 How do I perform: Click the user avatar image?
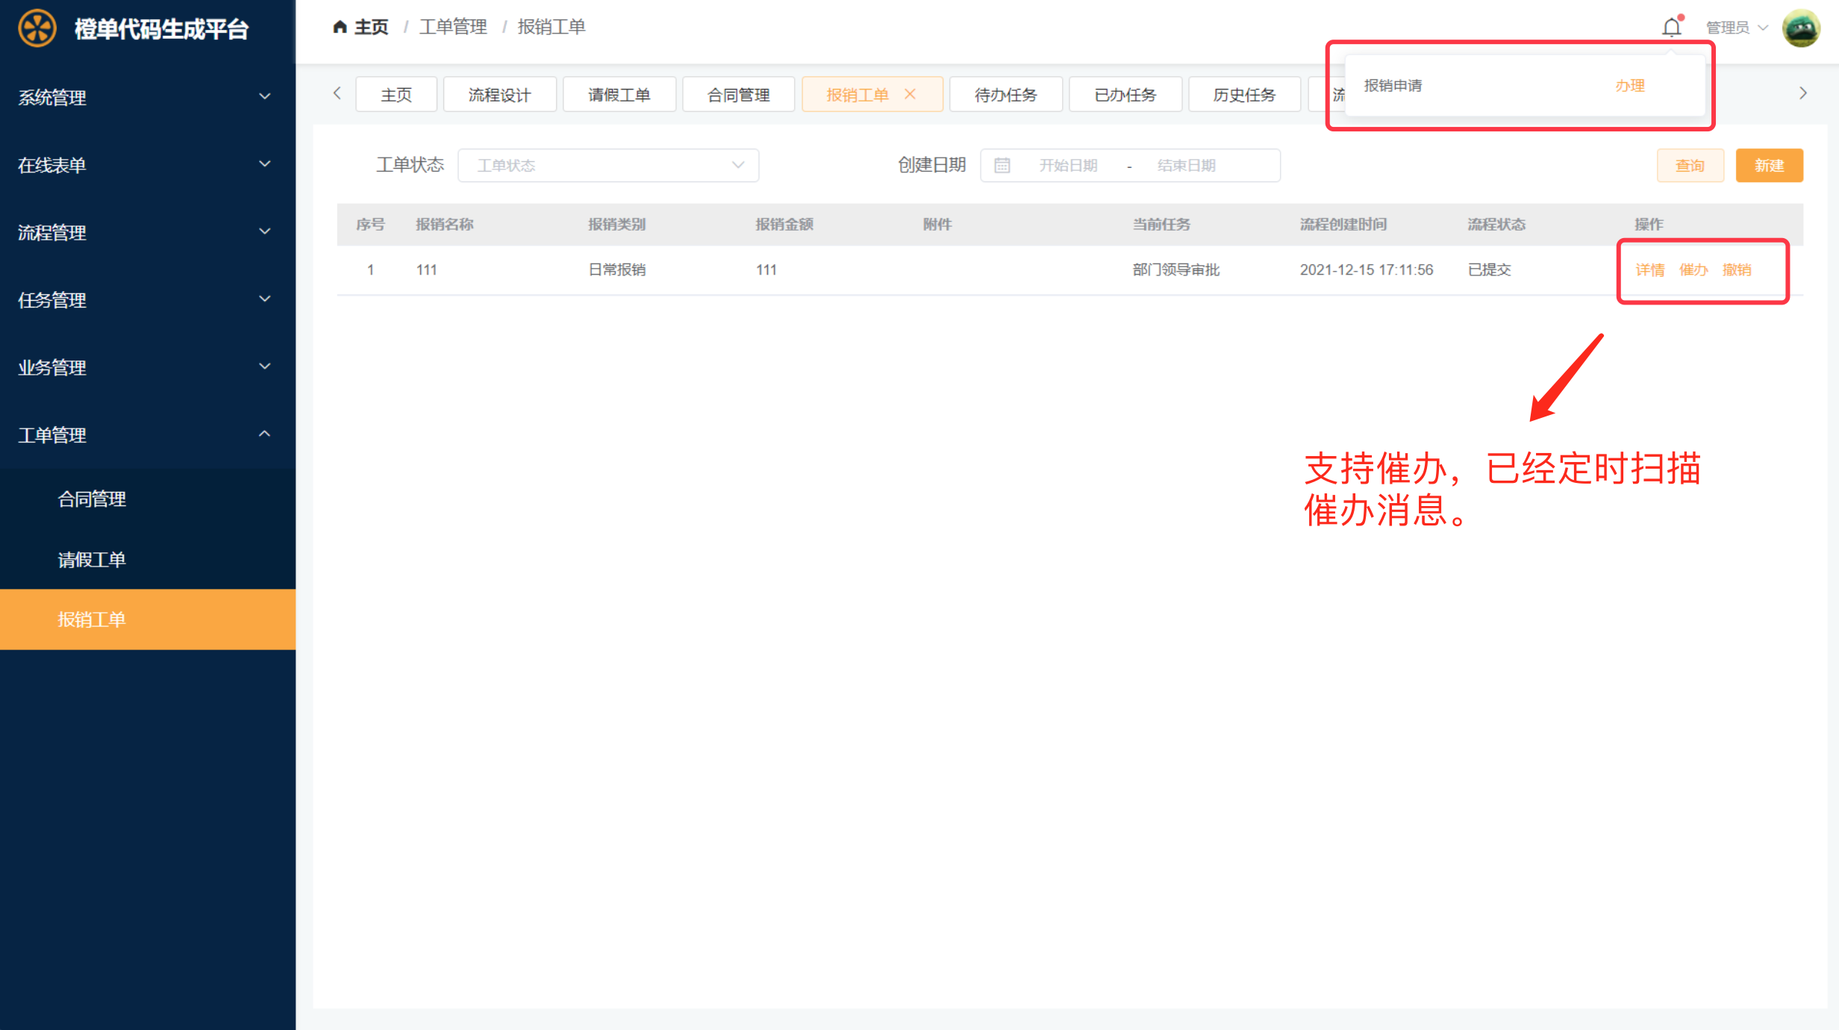(1801, 28)
